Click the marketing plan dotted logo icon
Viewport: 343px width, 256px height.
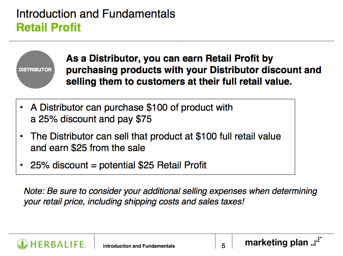317,241
